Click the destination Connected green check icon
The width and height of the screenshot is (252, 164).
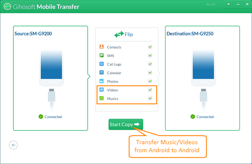pyautogui.click(x=193, y=116)
